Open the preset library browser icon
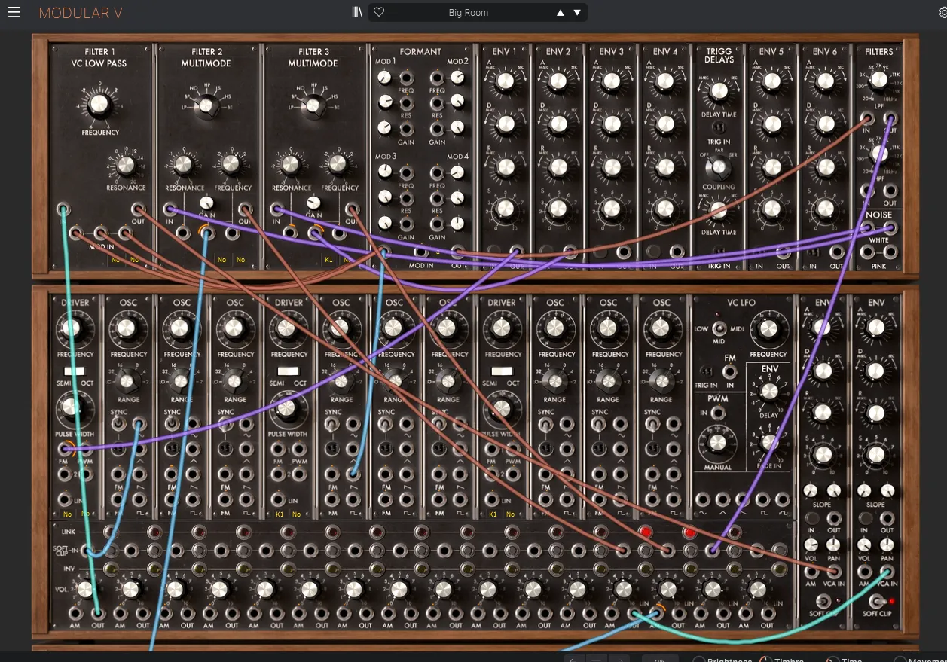 [357, 12]
